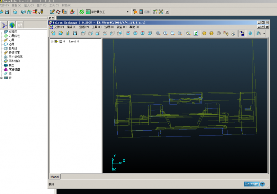Click the feeds and speeds icon in PowerMILL
The width and height of the screenshot is (277, 194).
(x=29, y=12)
